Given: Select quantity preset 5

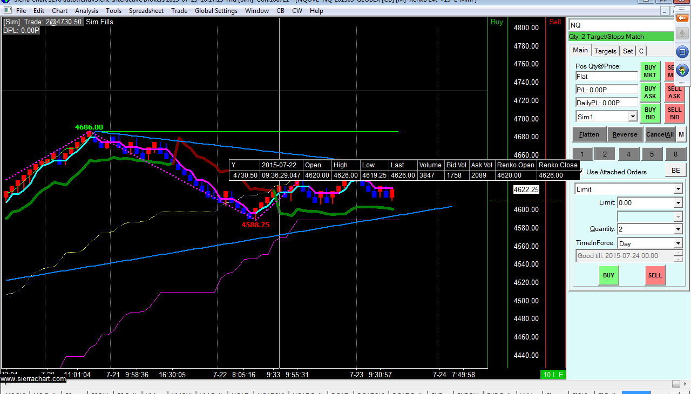Looking at the screenshot, I should click(x=652, y=154).
